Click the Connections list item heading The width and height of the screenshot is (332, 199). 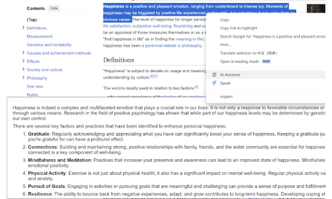pos(42,147)
